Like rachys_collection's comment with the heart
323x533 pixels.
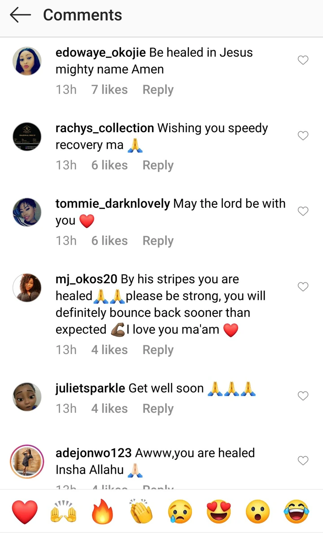(x=303, y=136)
